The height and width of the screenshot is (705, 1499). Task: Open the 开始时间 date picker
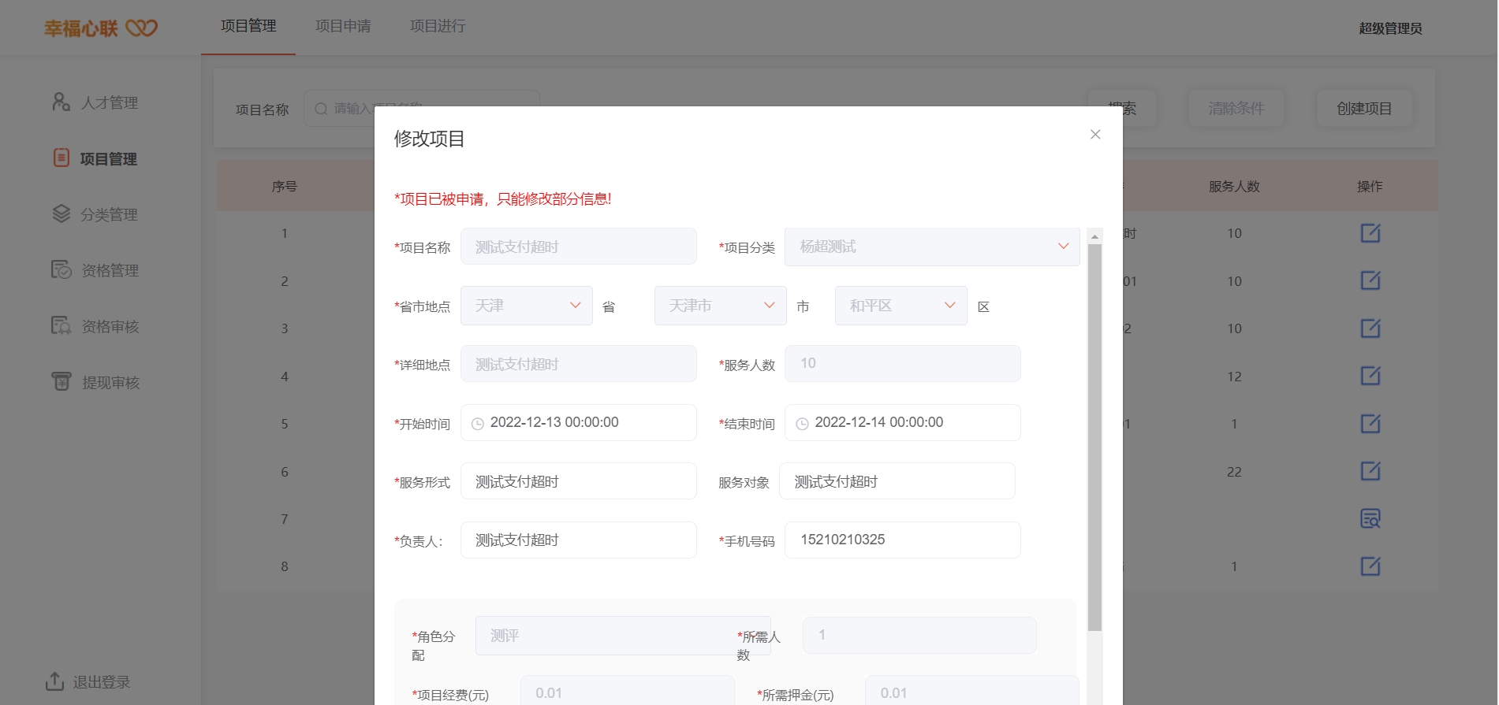click(579, 423)
